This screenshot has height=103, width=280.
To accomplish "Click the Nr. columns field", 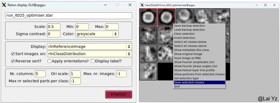I will [x=40, y=74].
